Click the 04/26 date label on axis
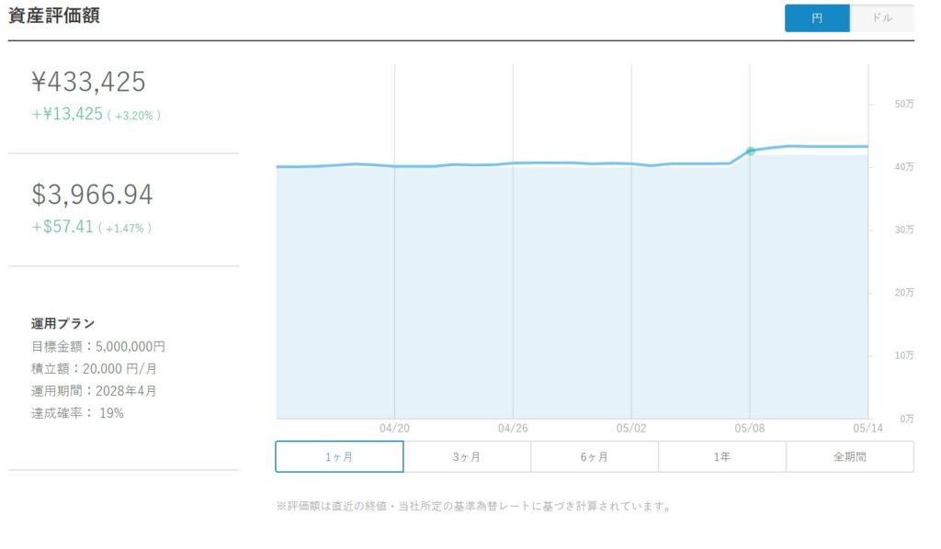The image size is (941, 549). click(x=513, y=428)
